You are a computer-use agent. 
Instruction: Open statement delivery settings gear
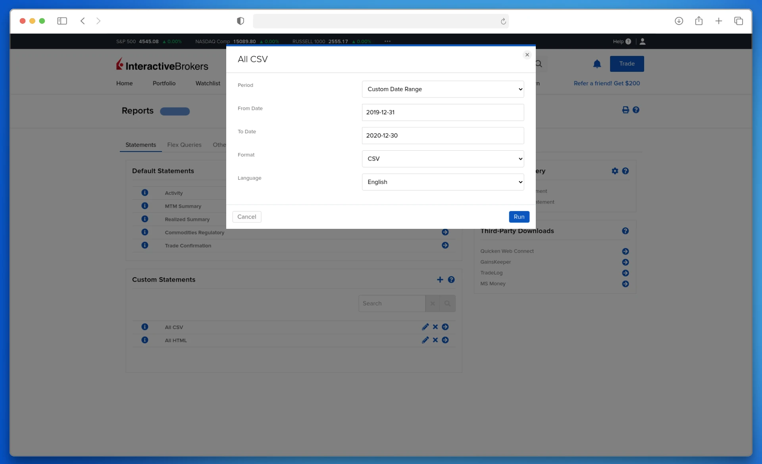[615, 171]
